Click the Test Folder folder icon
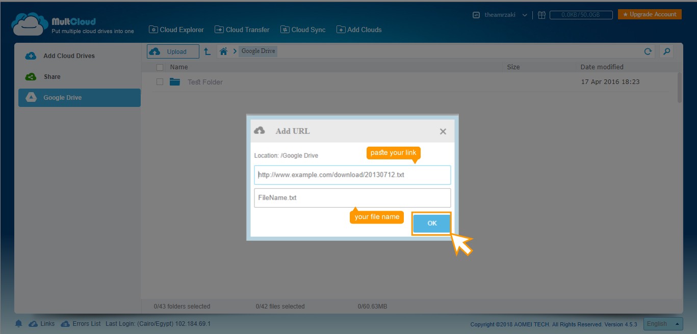 175,81
